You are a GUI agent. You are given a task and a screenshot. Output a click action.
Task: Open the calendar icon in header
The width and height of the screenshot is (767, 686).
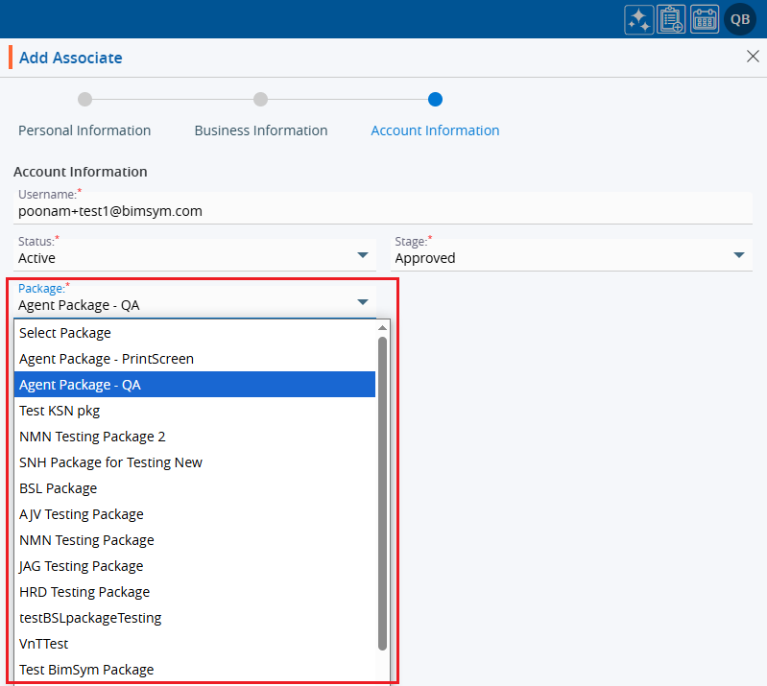[x=705, y=19]
